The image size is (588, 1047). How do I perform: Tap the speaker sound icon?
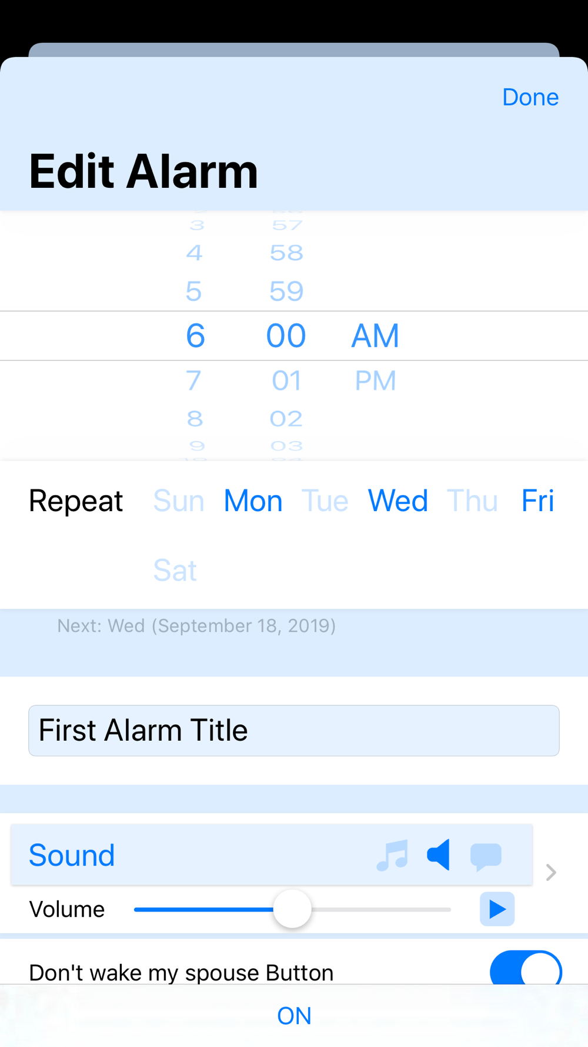pos(439,855)
